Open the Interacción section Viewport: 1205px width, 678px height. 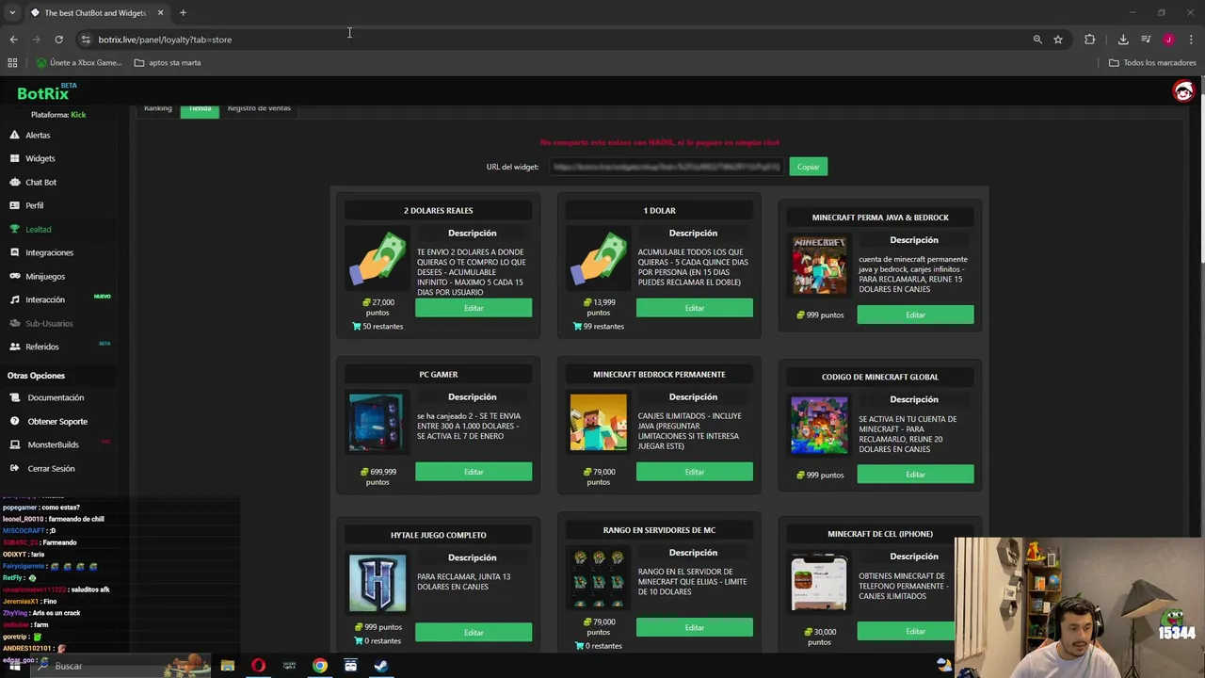point(44,299)
